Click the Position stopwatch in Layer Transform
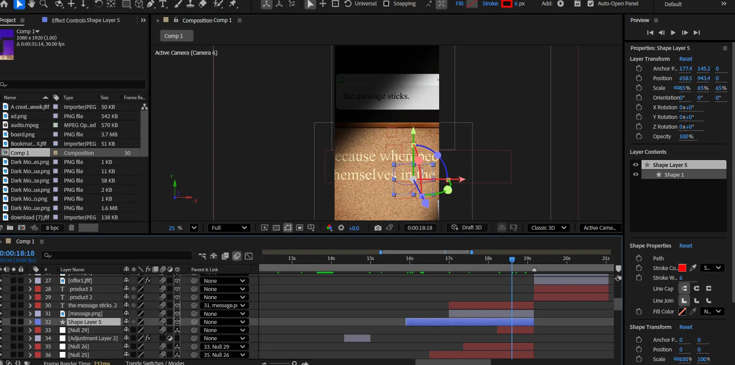 [x=639, y=78]
